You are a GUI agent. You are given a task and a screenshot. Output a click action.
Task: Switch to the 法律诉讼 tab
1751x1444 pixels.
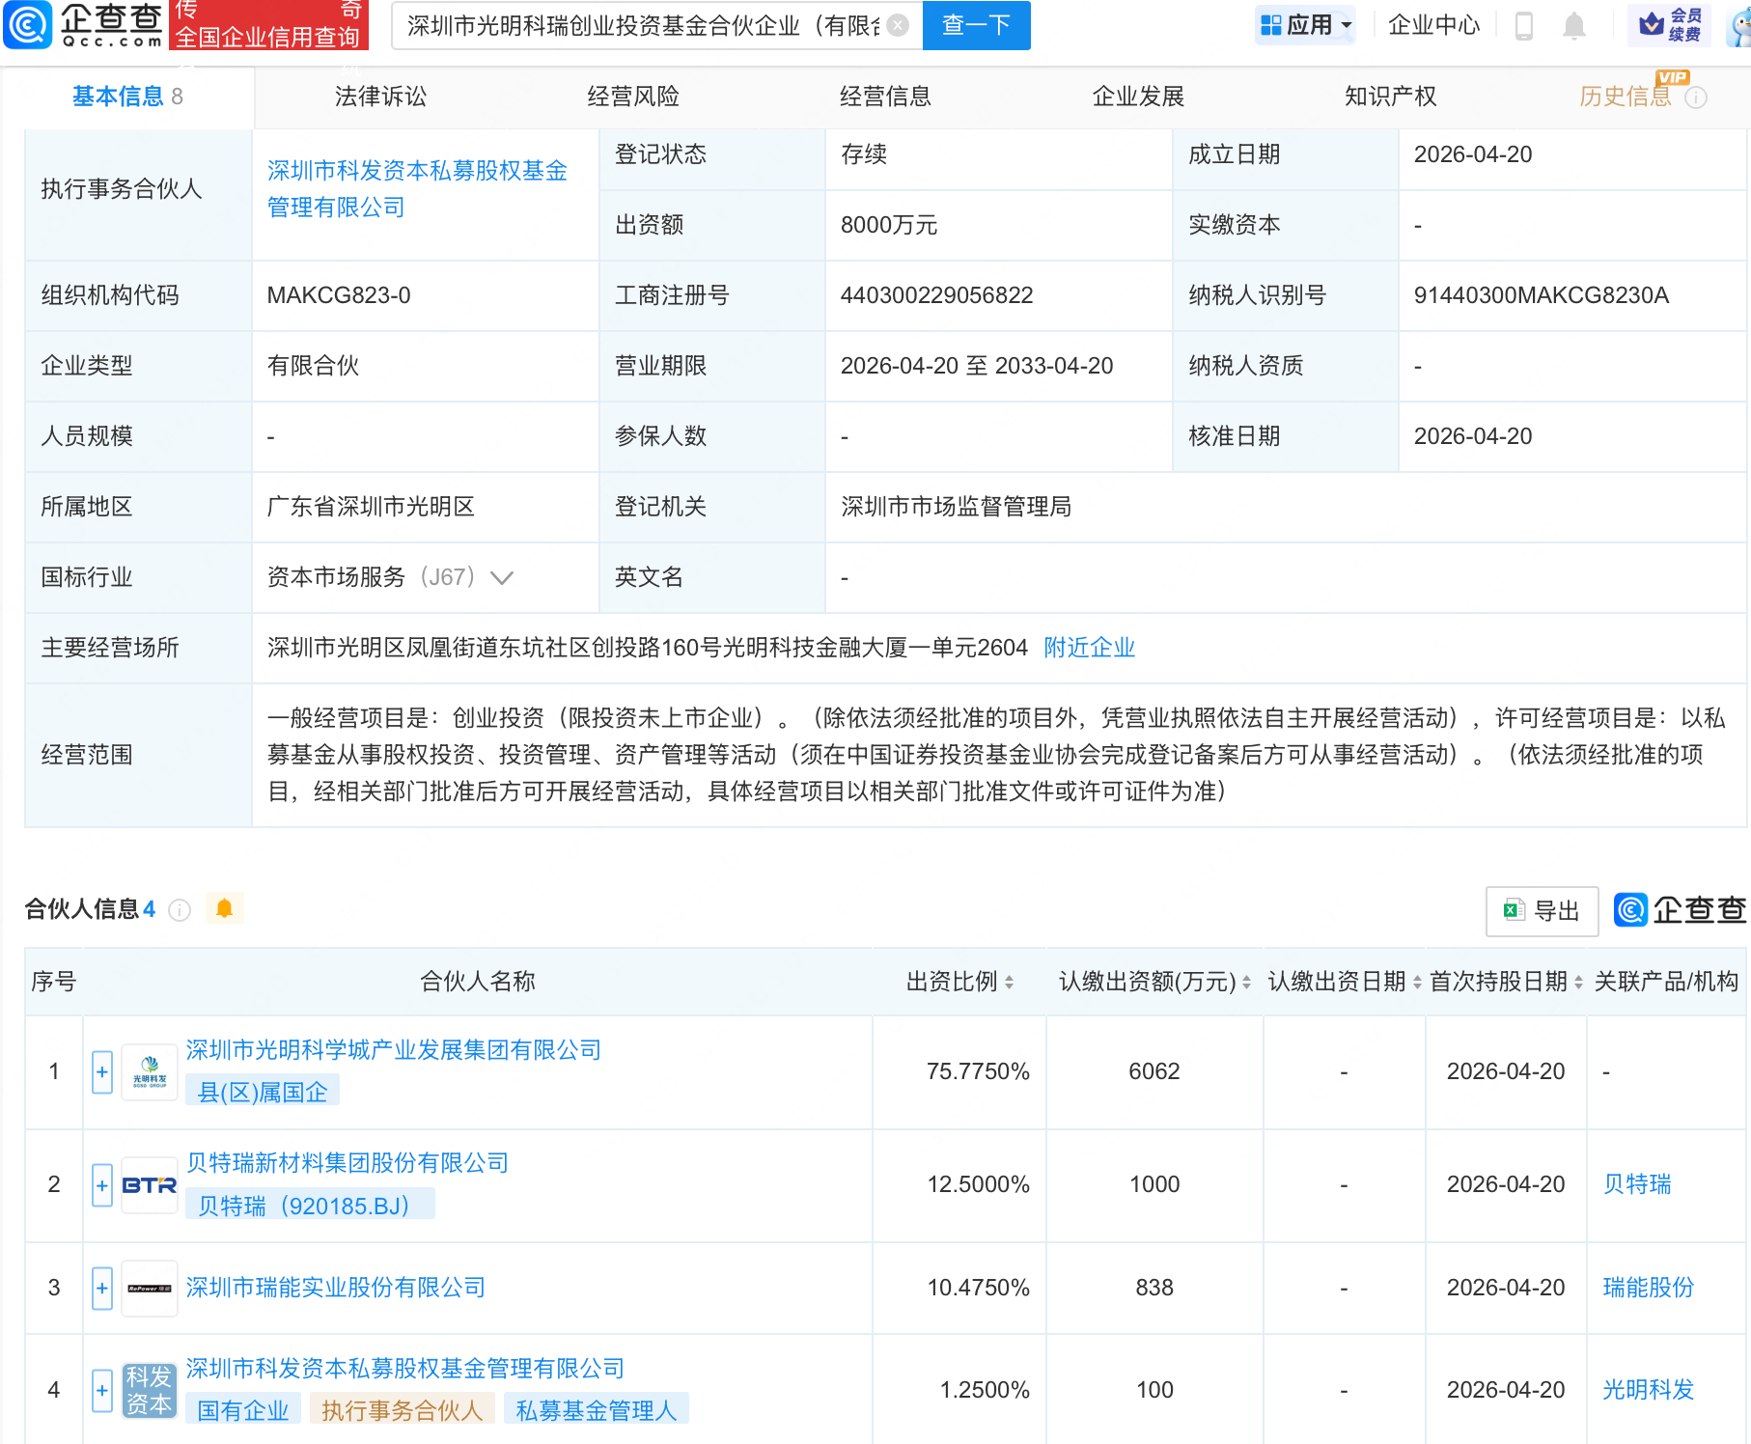(379, 97)
